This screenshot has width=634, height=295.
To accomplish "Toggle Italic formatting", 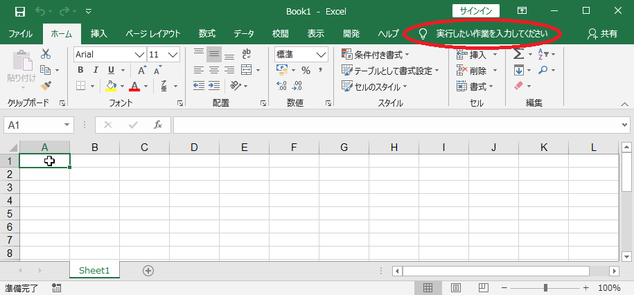I will (96, 70).
